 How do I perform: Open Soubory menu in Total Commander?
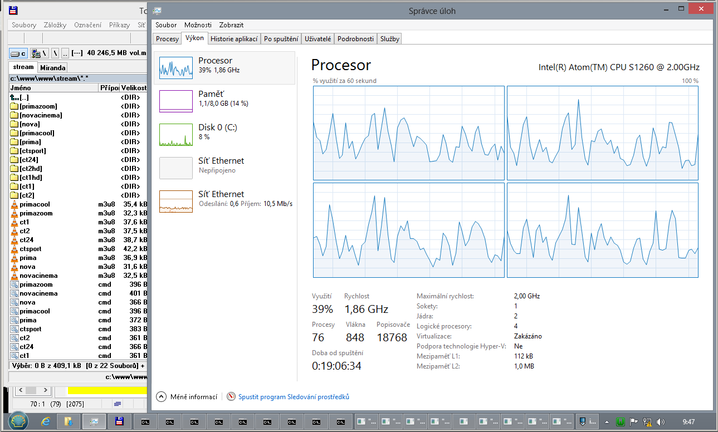(x=24, y=25)
